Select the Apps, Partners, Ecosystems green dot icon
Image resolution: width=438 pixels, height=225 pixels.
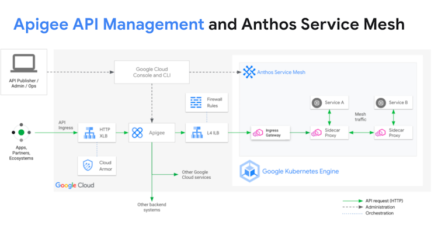tap(21, 133)
